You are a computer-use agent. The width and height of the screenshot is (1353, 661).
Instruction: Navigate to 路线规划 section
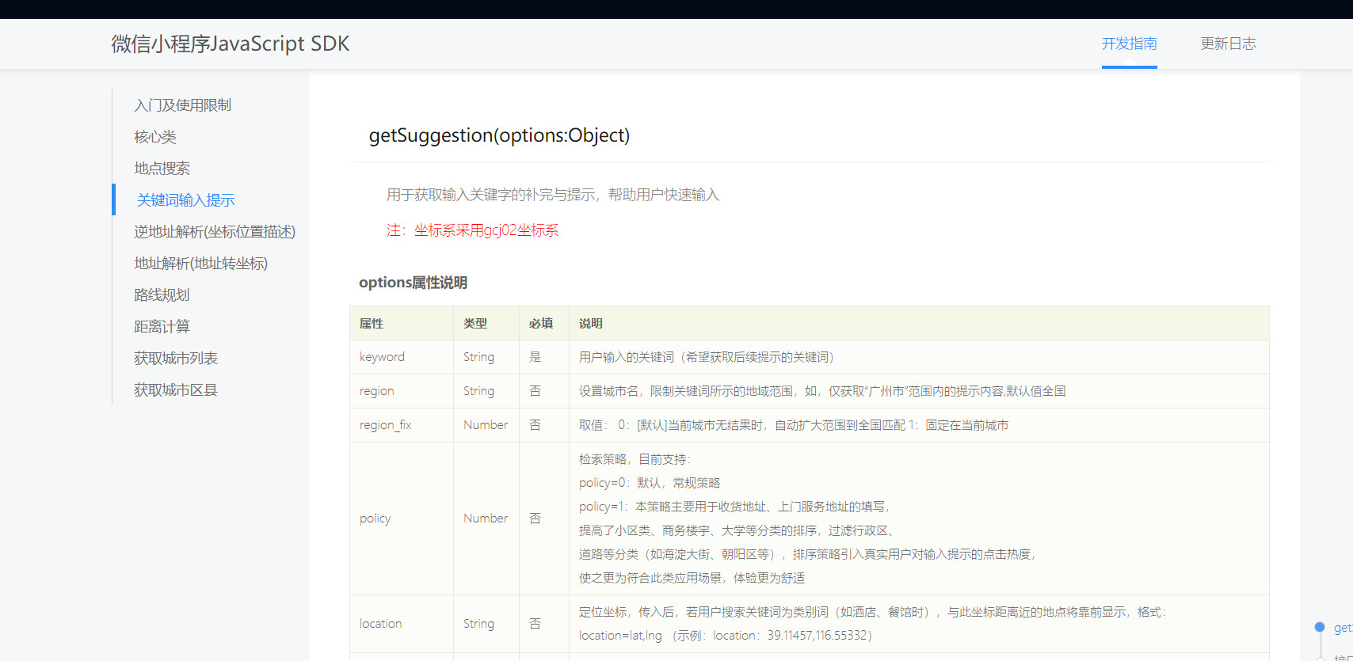(162, 295)
